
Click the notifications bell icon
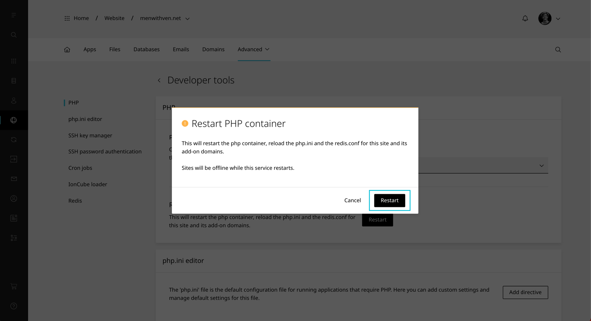click(x=525, y=18)
